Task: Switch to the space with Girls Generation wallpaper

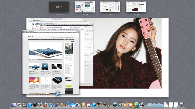Action: 110,7
